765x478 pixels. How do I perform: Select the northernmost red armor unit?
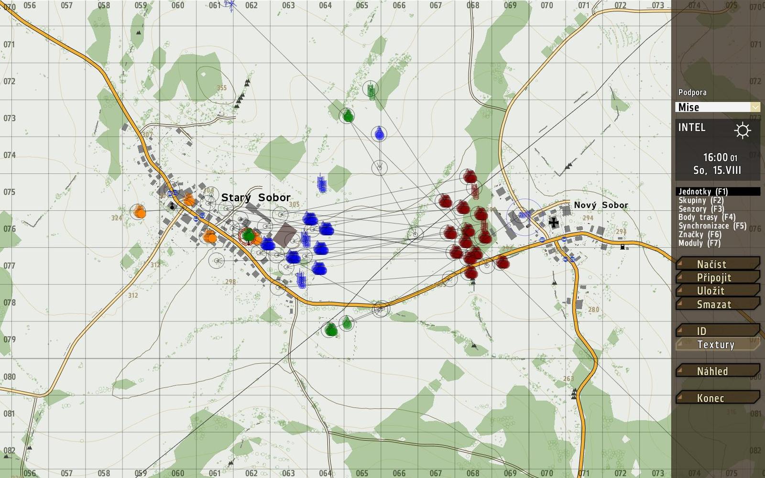[x=470, y=177]
